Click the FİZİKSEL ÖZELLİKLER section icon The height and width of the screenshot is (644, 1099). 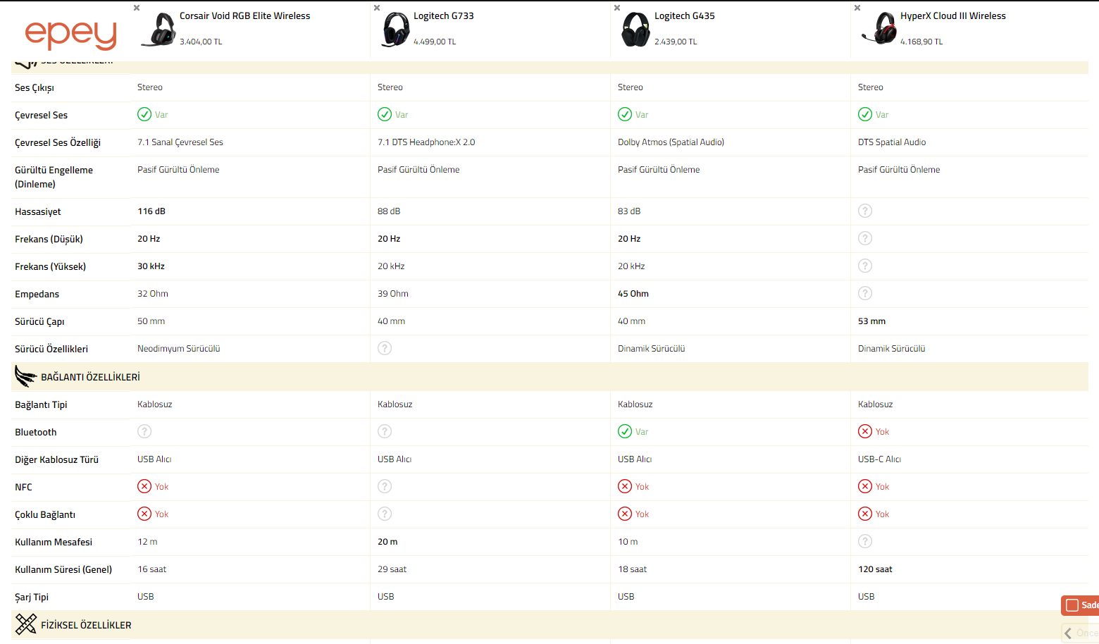tap(26, 624)
